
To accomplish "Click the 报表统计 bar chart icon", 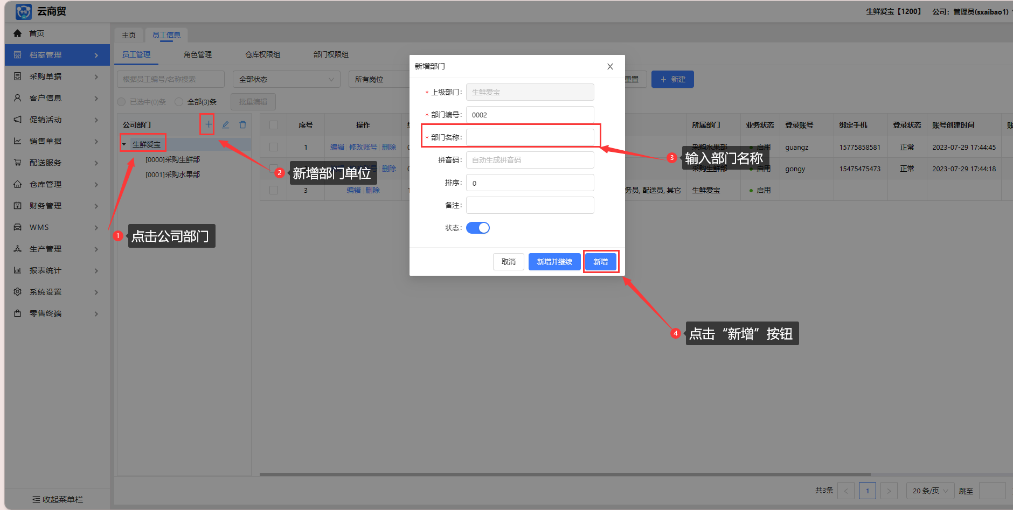I will click(18, 270).
